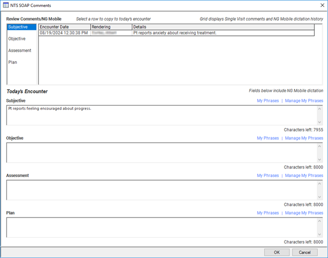This screenshot has height=258, width=328.
Task: Open Manage My Phrases for Objective
Action: [304, 138]
